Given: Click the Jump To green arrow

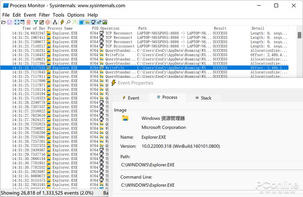Looking at the screenshot, I should tap(74, 22).
